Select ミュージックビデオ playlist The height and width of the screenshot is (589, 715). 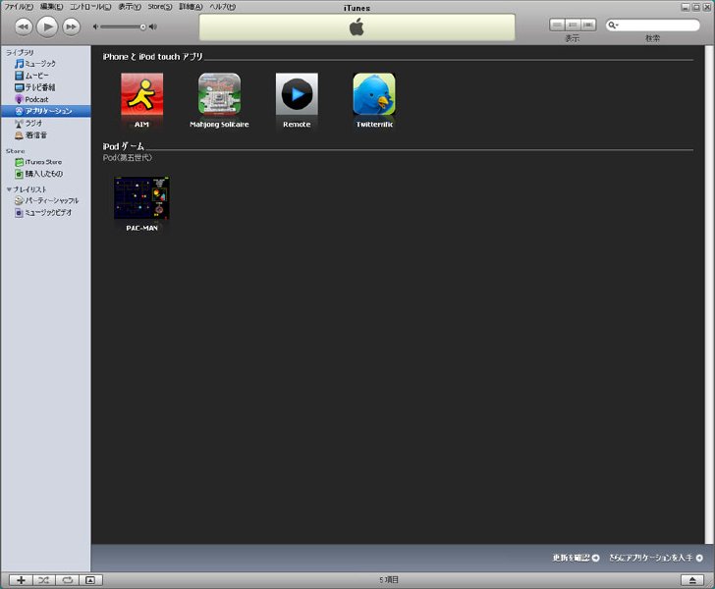(x=45, y=212)
